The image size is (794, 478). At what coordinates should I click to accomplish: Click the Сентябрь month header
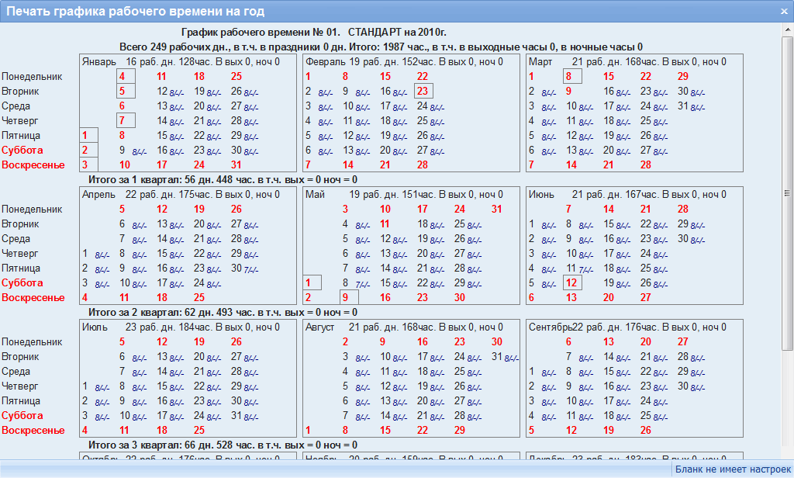click(551, 327)
